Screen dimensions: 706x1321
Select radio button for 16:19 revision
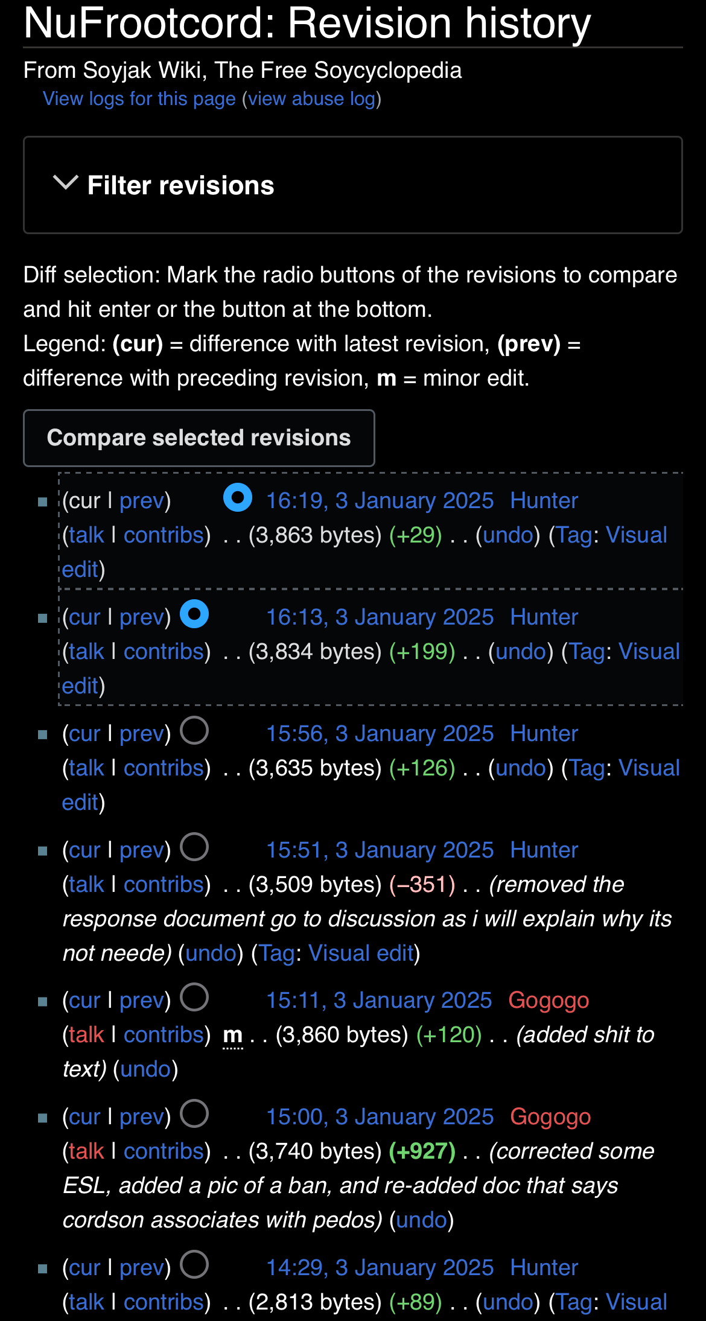click(x=238, y=498)
